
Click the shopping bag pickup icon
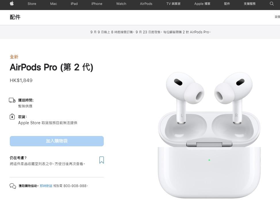coord(12,116)
